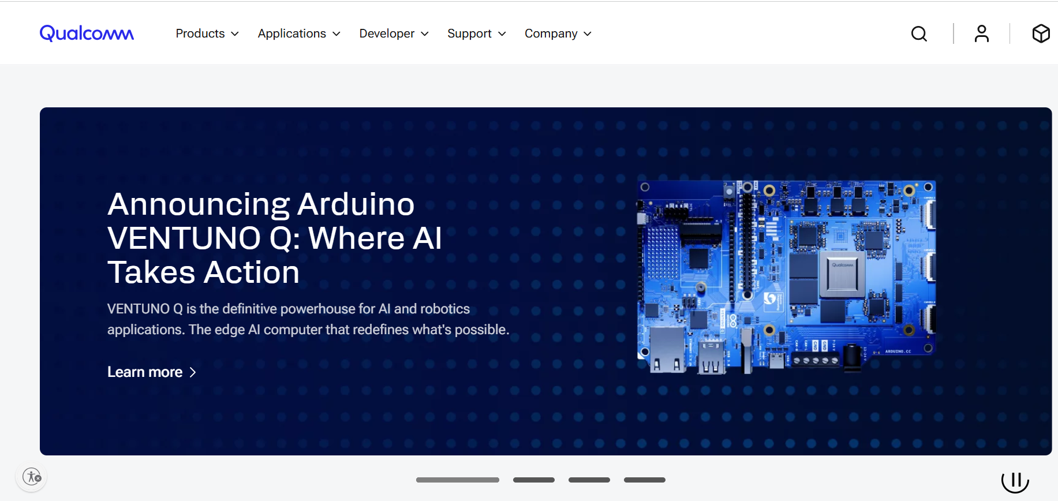
Task: Click the arrow beside Learn more
Action: [193, 373]
